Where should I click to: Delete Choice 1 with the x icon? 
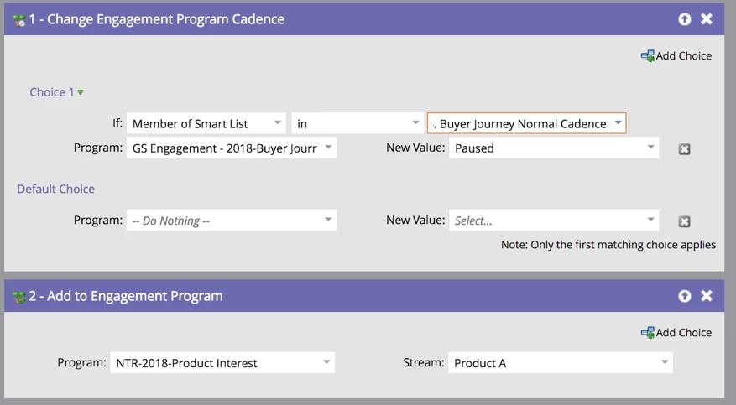[684, 149]
